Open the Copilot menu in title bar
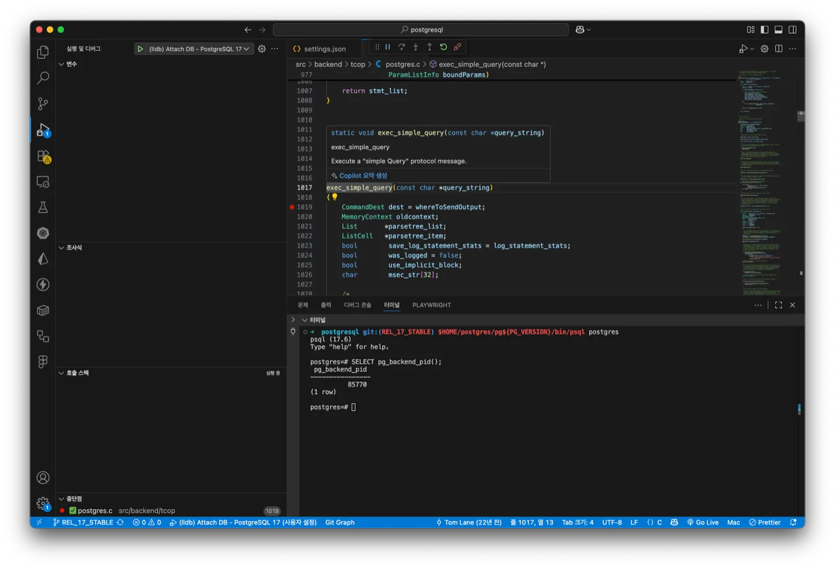The width and height of the screenshot is (835, 568). pos(583,30)
